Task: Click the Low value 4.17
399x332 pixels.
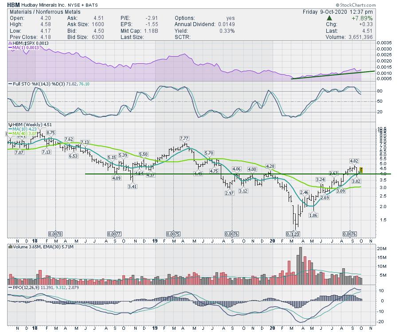Action: click(46, 31)
